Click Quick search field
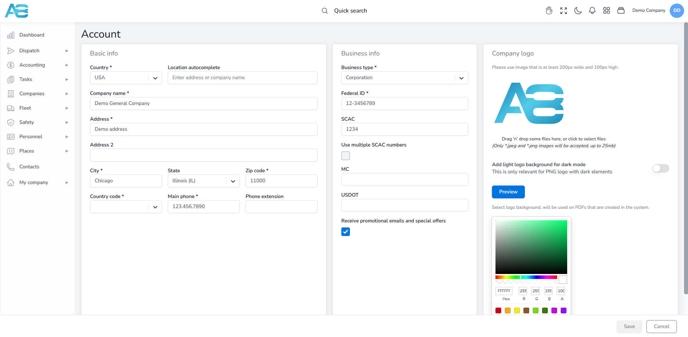 350,11
